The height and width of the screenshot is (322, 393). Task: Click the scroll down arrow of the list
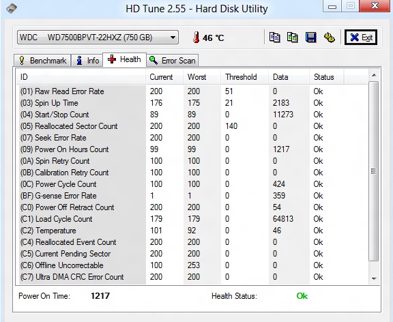(x=374, y=278)
